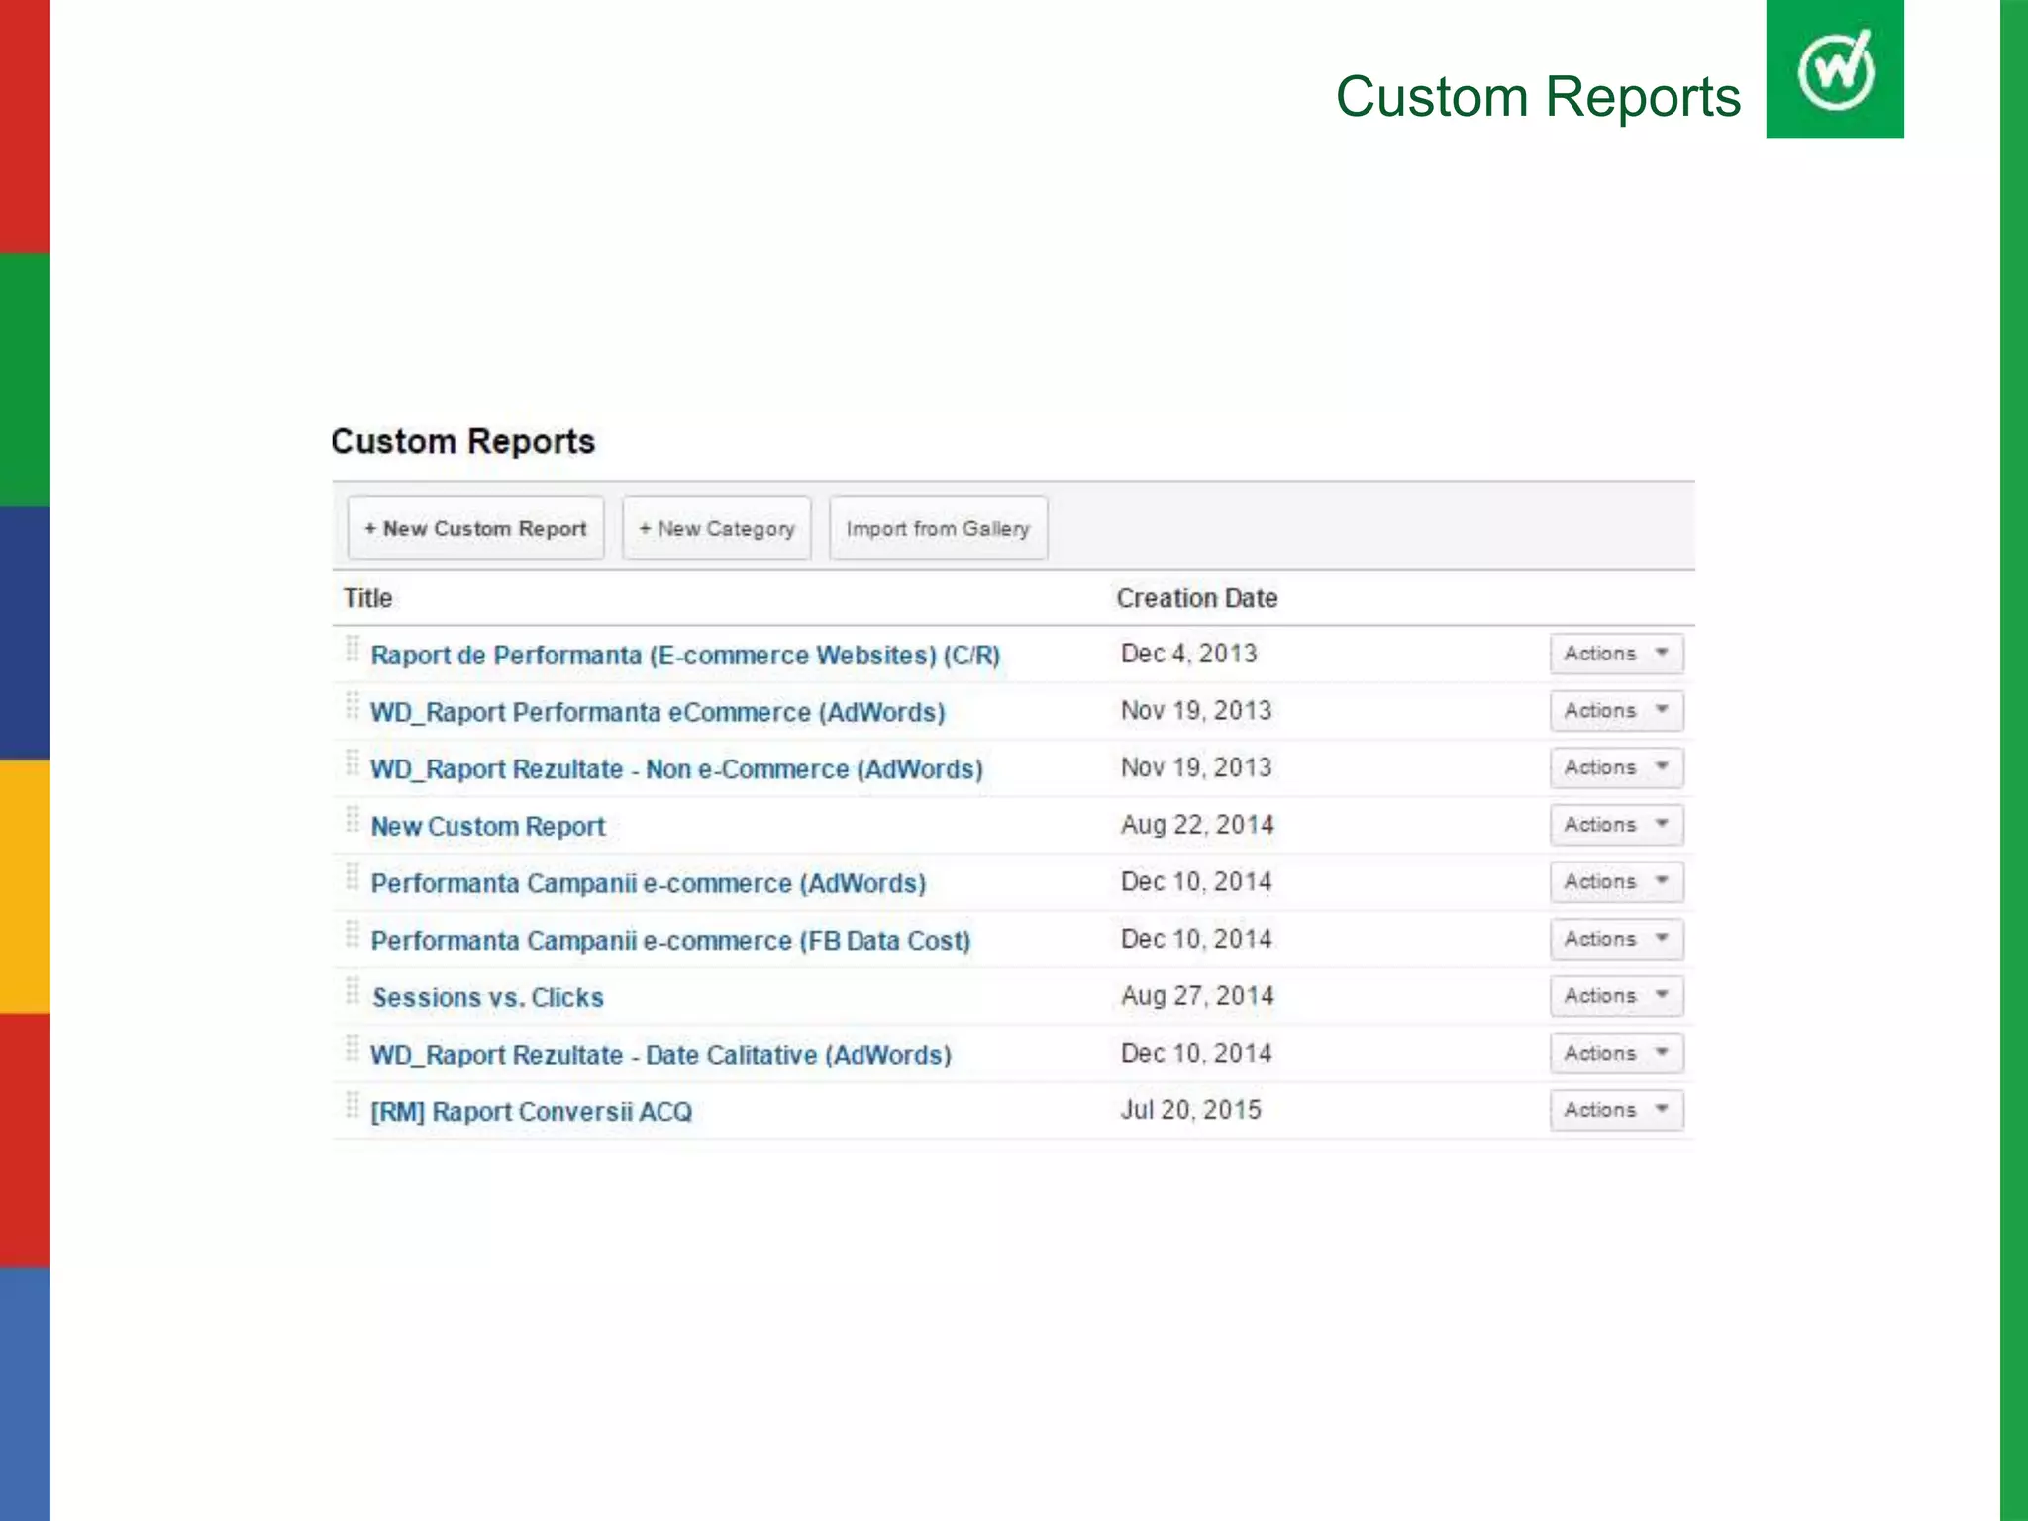Screen dimensions: 2028x1521
Task: Expand Actions dropdown for Raport de Performanta row
Action: tap(1616, 654)
